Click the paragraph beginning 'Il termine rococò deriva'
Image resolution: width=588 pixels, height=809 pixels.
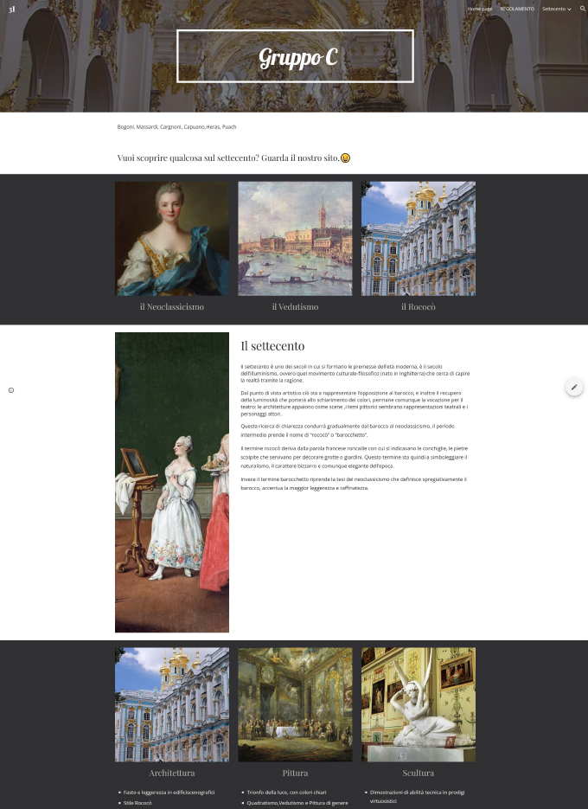(354, 457)
